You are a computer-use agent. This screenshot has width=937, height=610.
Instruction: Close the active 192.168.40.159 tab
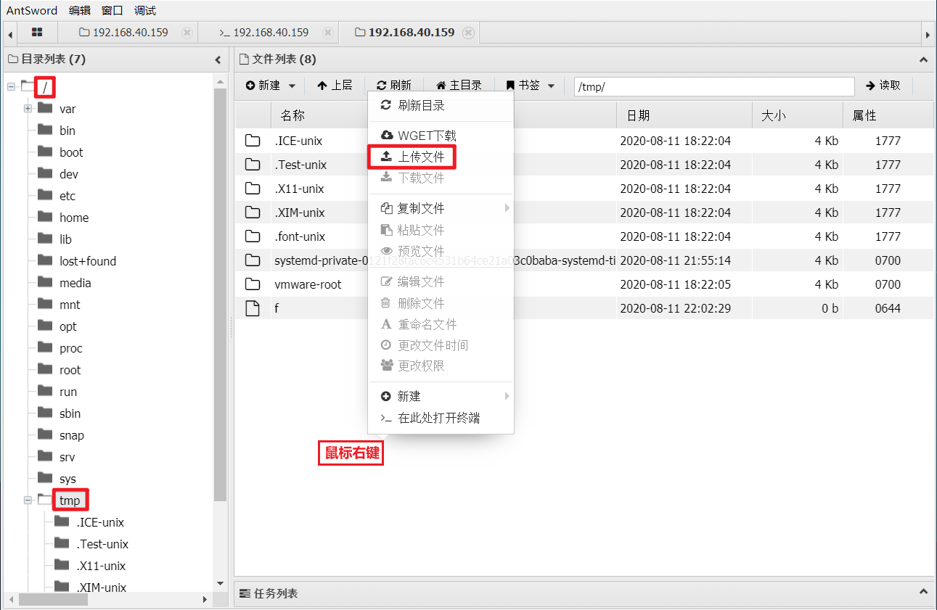[x=469, y=33]
